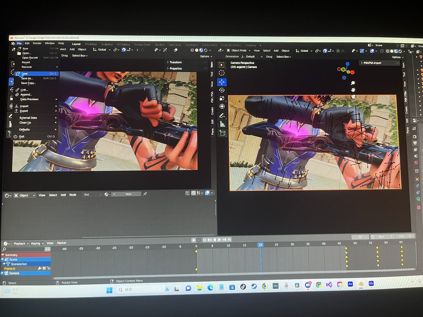Click the pan hand gizmo in right viewport
Viewport: 423px width, 317px height.
353,90
